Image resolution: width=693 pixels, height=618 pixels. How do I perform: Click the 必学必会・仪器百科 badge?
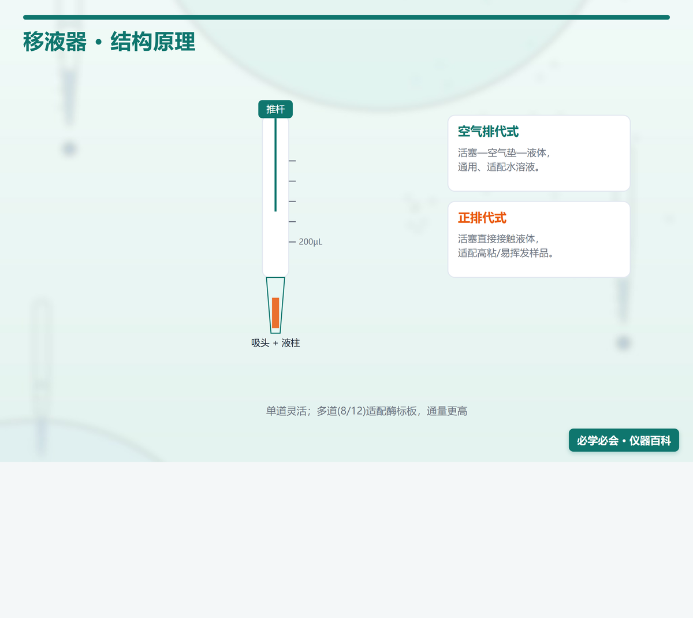point(624,441)
